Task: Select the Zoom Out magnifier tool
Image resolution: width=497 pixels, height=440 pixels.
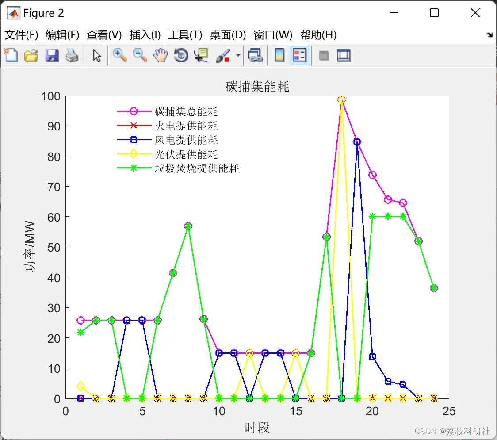Action: tap(140, 55)
